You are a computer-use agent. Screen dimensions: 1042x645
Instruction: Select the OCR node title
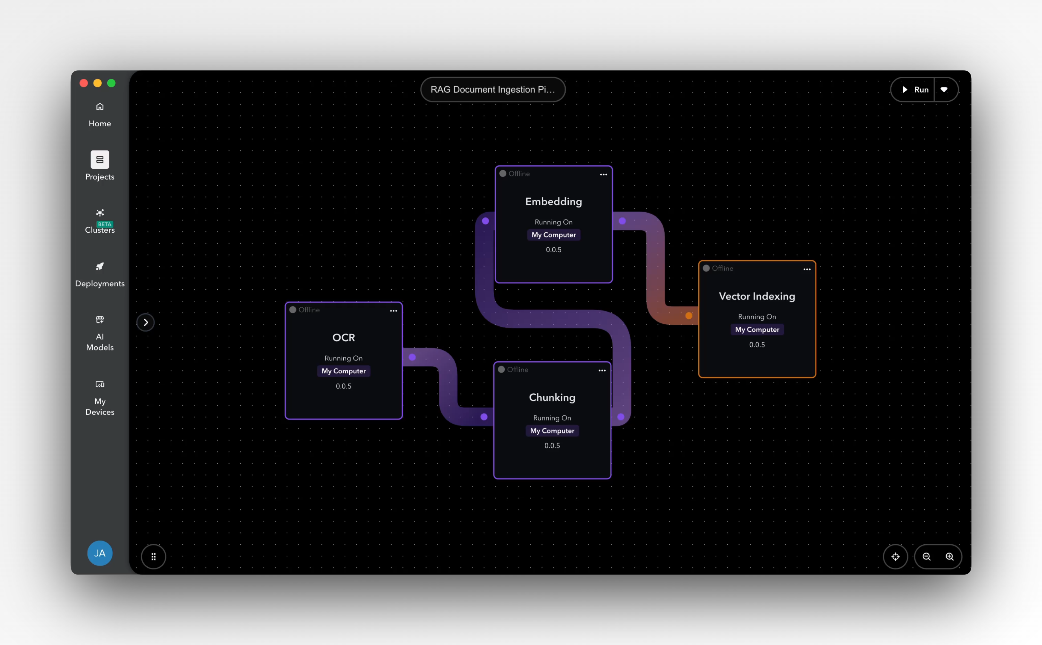pos(344,337)
